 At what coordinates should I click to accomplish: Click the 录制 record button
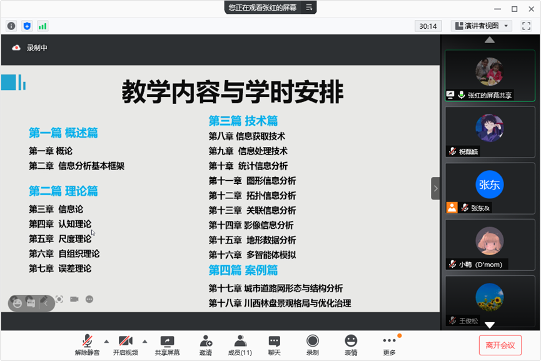312,345
